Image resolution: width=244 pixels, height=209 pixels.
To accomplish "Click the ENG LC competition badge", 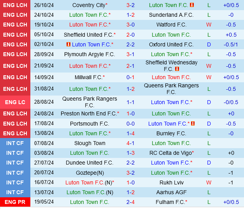I will (15, 102).
